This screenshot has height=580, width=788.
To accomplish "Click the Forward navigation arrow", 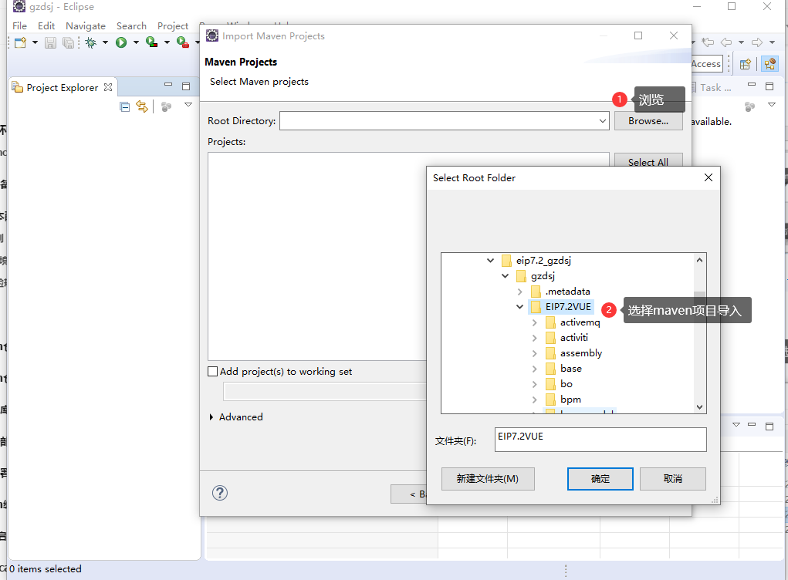I will click(757, 42).
